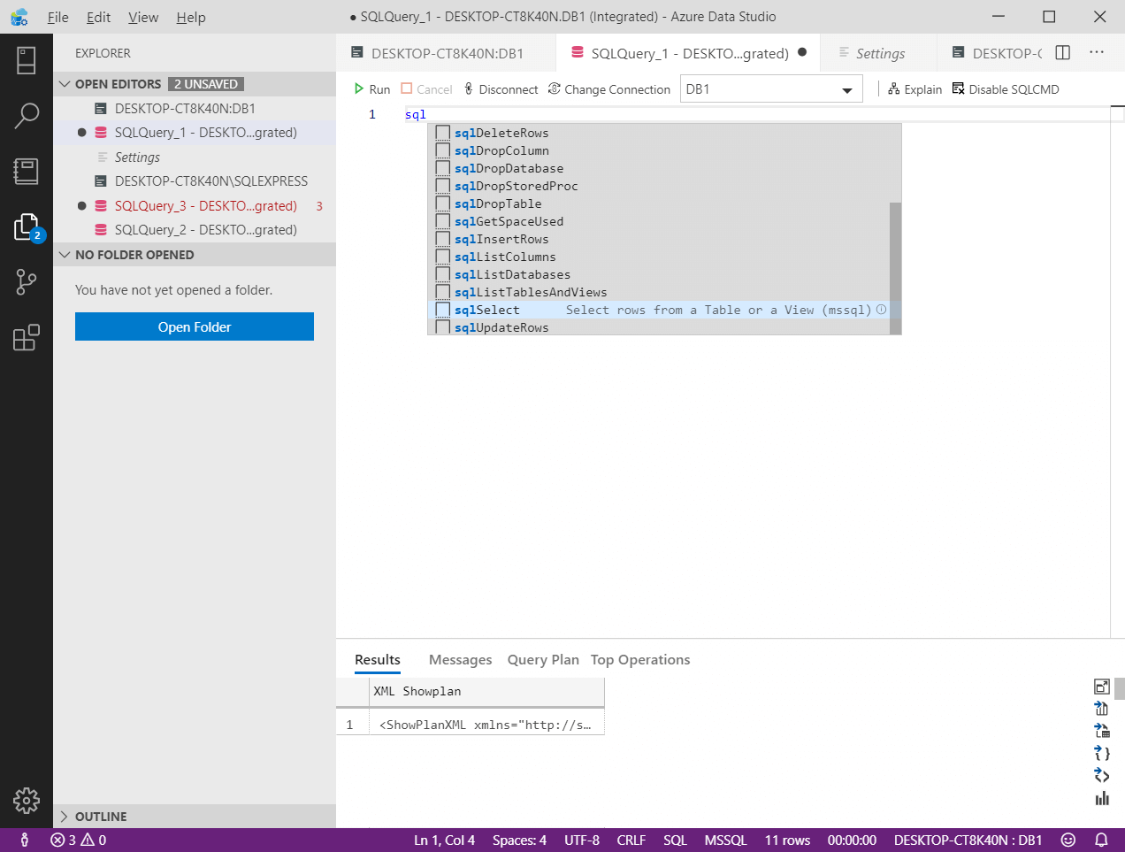Disconnect from the server

pos(501,89)
